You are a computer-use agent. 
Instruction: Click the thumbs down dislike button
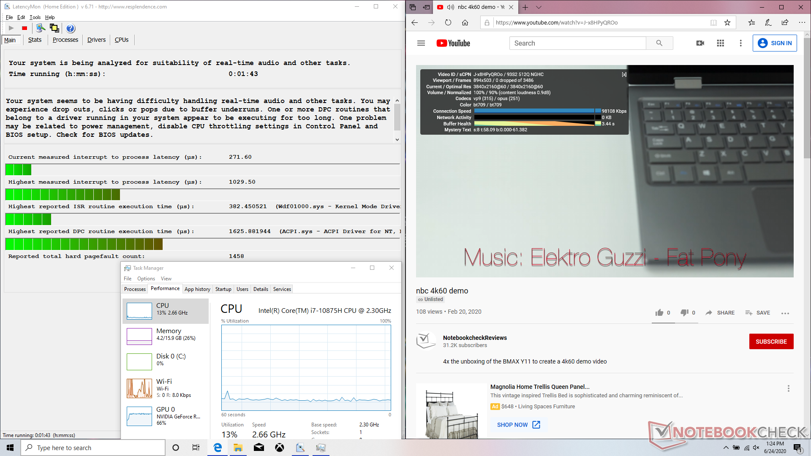(684, 312)
